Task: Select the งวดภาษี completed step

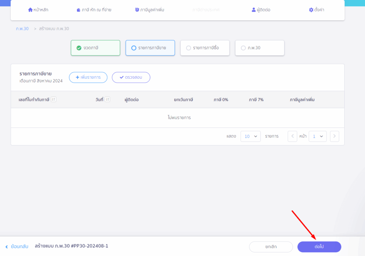Action: coord(96,48)
